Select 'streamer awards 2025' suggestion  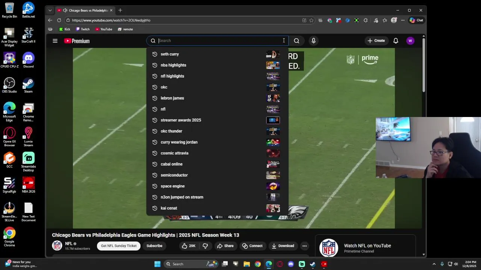tap(217, 120)
